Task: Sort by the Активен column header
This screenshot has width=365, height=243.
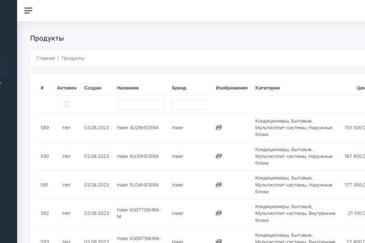Action: click(x=66, y=88)
